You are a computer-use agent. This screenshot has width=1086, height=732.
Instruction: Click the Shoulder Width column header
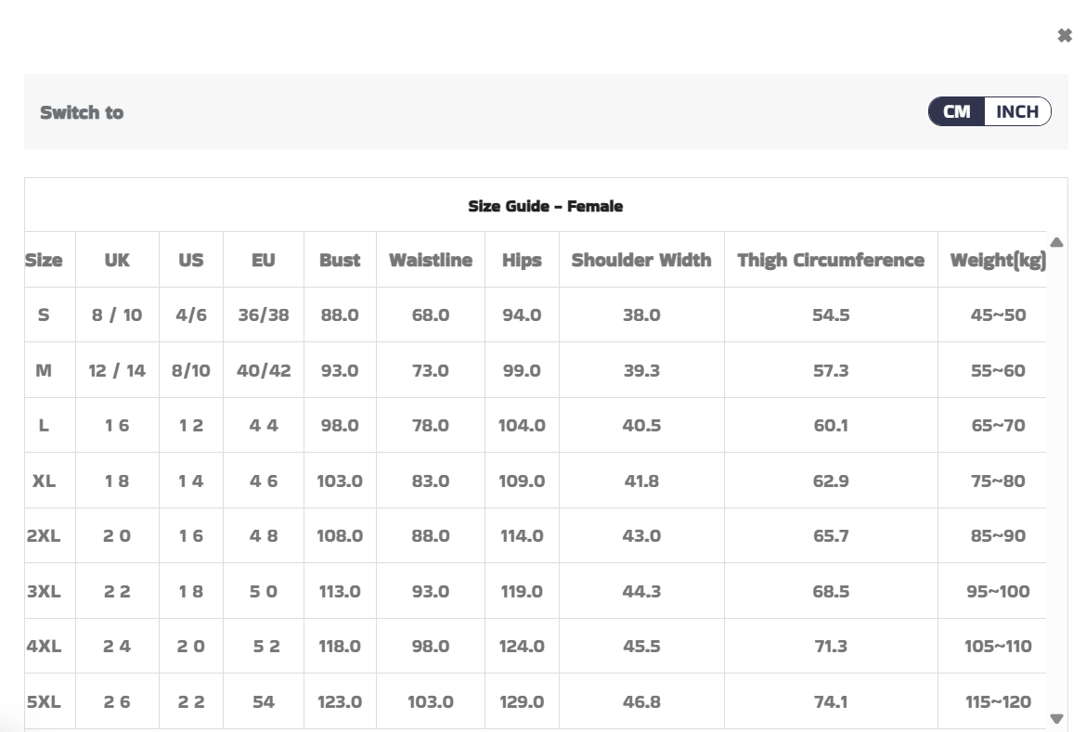[x=641, y=260]
